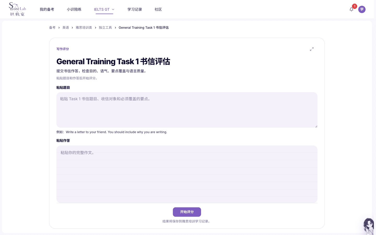The height and width of the screenshot is (235, 376).
Task: Expand the IELTS GT dropdown menu
Action: (104, 9)
